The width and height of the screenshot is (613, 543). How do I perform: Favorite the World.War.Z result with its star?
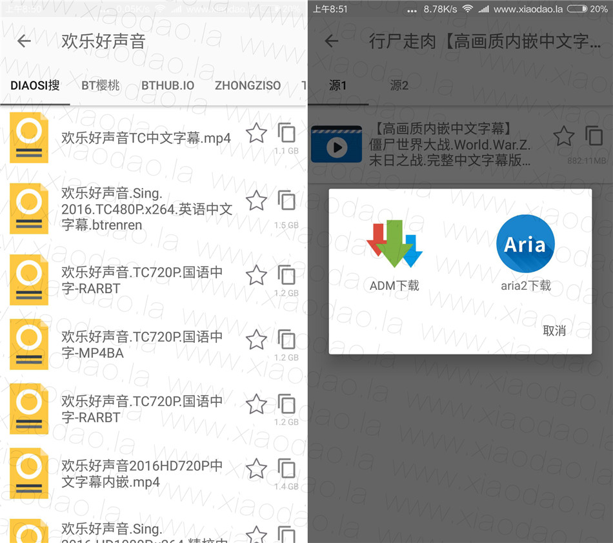pyautogui.click(x=564, y=136)
